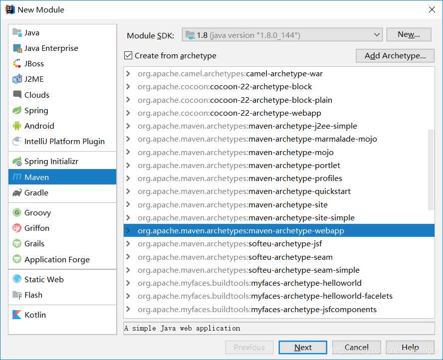Click the IntelliJ logo in title bar
This screenshot has height=360, width=443.
tap(10, 9)
